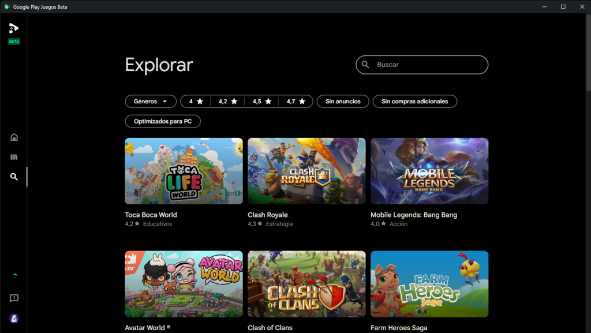This screenshot has width=591, height=333.
Task: Open the Library icon in sidebar
Action: 14,157
